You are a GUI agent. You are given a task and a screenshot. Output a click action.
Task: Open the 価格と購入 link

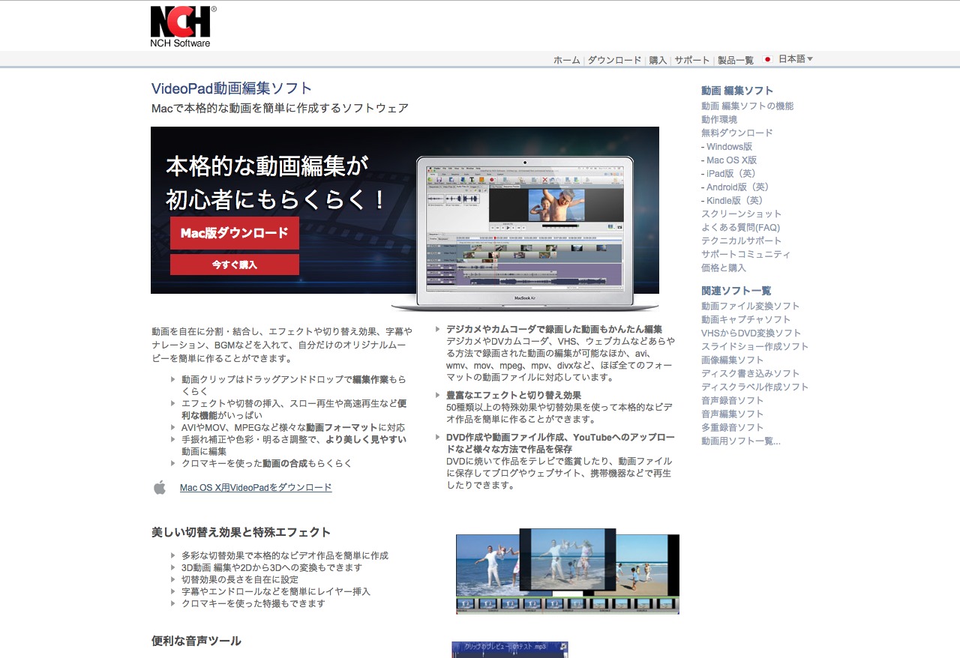coord(724,268)
